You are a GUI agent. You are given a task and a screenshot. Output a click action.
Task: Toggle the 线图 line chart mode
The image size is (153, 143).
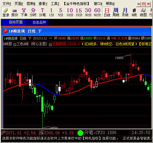point(143,12)
